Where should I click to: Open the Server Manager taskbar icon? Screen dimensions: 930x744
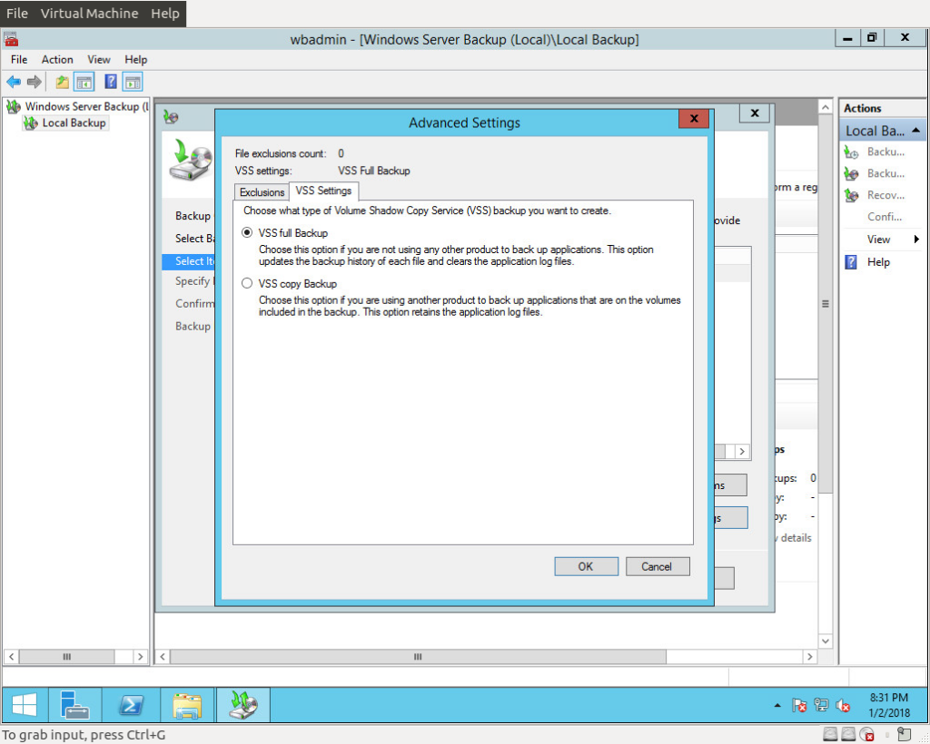pyautogui.click(x=74, y=705)
